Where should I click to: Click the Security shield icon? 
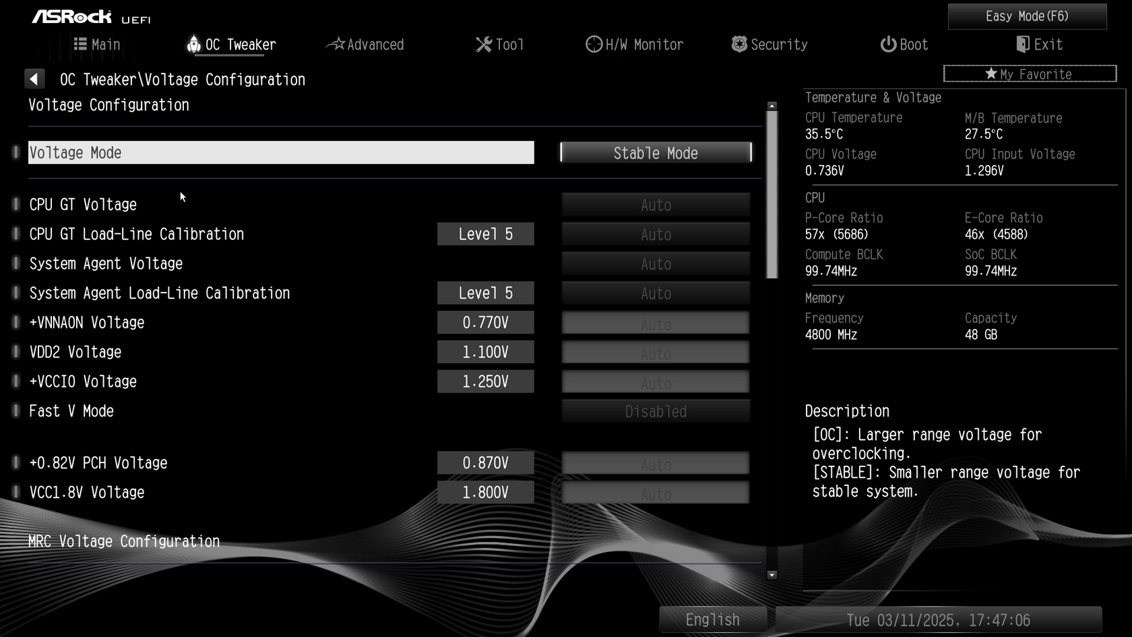click(x=739, y=44)
